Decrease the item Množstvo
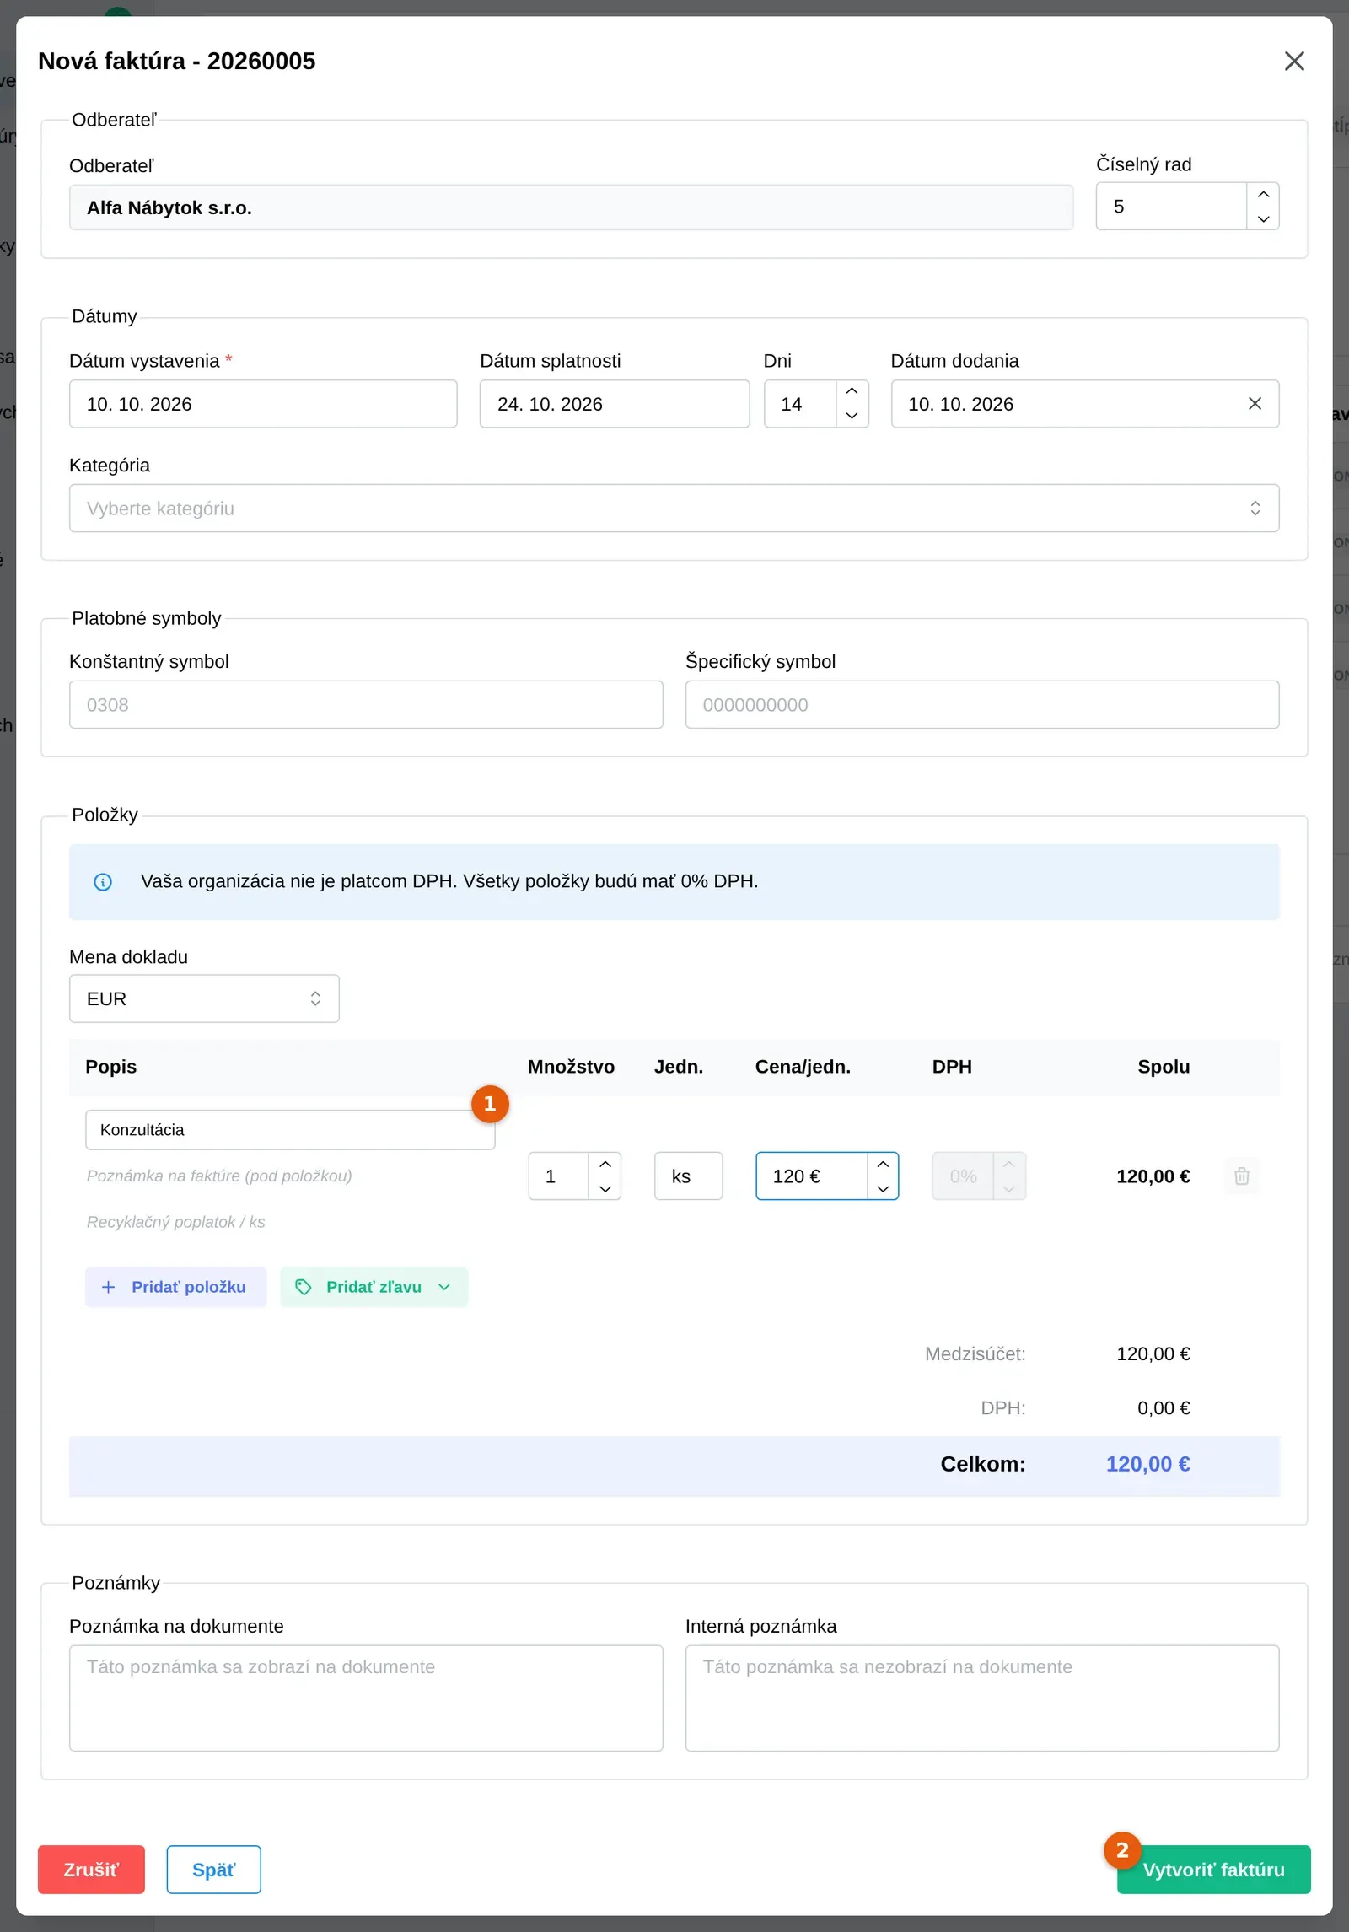The width and height of the screenshot is (1349, 1932). coord(605,1188)
